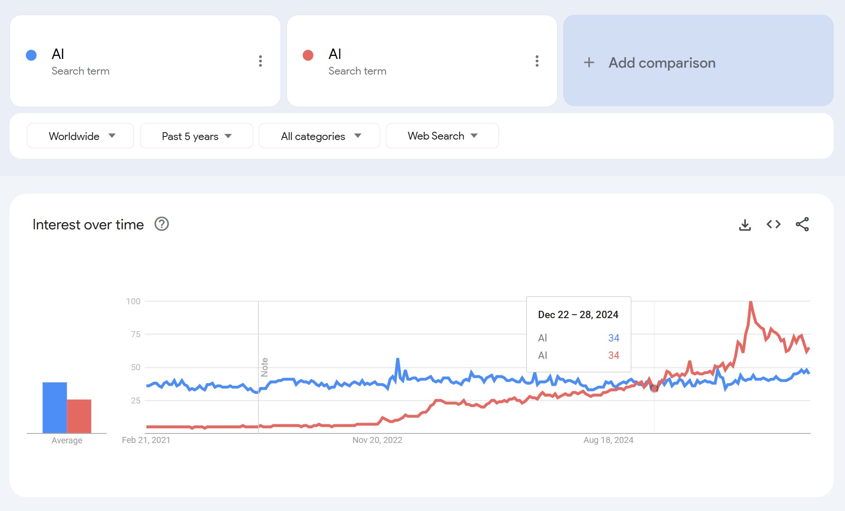Image resolution: width=845 pixels, height=511 pixels.
Task: Click the Dec 22 – 28, 2024 tooltip heading
Action: tap(578, 315)
